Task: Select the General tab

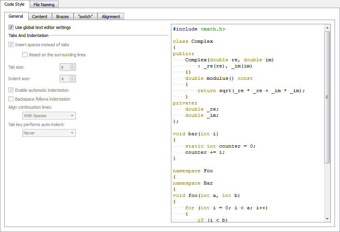Action: [x=16, y=16]
